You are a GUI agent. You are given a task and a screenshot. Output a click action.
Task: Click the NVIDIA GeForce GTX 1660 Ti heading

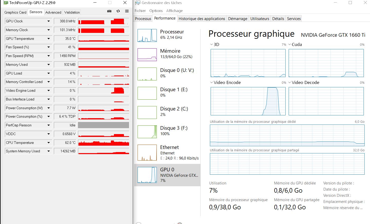[x=333, y=35]
